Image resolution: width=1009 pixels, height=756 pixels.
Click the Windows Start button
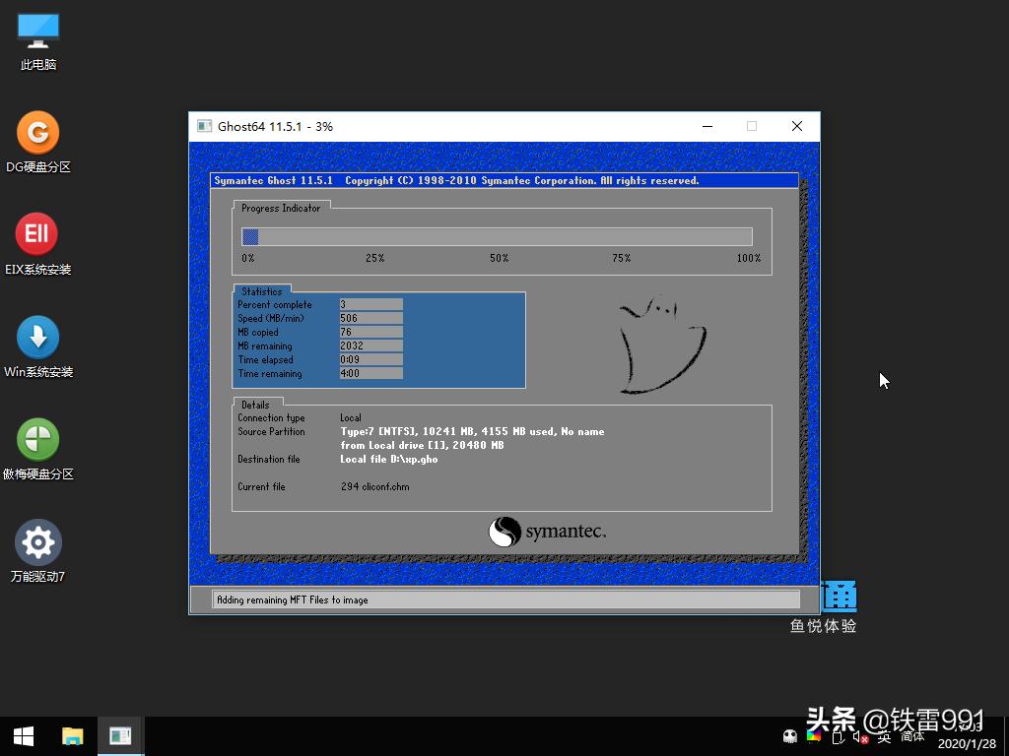point(24,736)
